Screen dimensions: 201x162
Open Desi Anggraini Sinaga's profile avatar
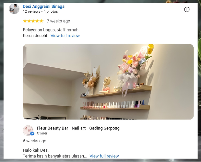14,9
